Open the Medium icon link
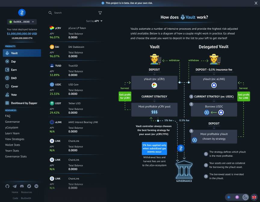This screenshot has height=202, width=260. click(36, 186)
